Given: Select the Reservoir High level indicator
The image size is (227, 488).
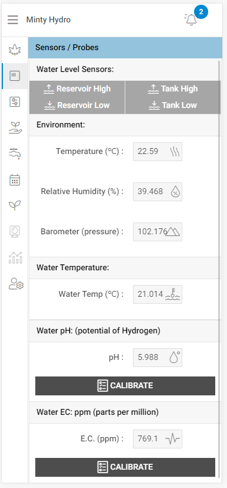Looking at the screenshot, I should pyautogui.click(x=77, y=89).
